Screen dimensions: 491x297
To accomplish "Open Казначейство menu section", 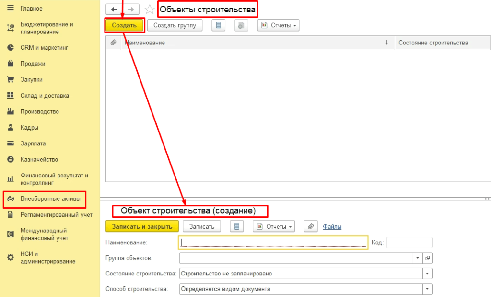I will (x=39, y=159).
